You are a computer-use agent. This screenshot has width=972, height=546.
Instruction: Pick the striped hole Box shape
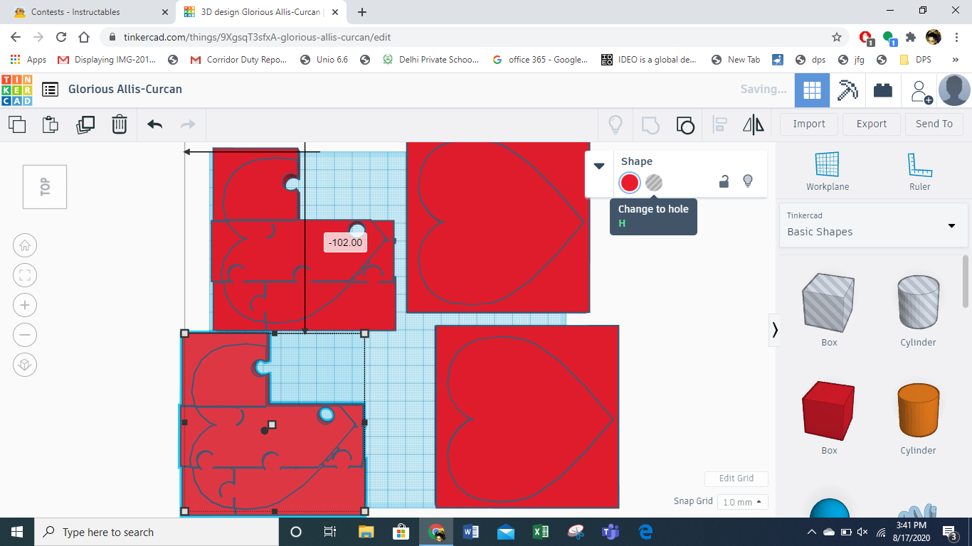point(829,301)
